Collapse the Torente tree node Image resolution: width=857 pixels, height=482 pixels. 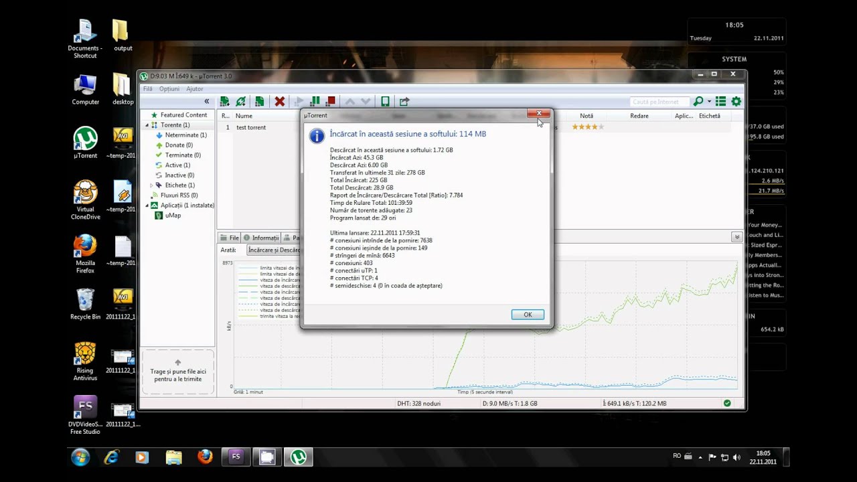coord(147,125)
